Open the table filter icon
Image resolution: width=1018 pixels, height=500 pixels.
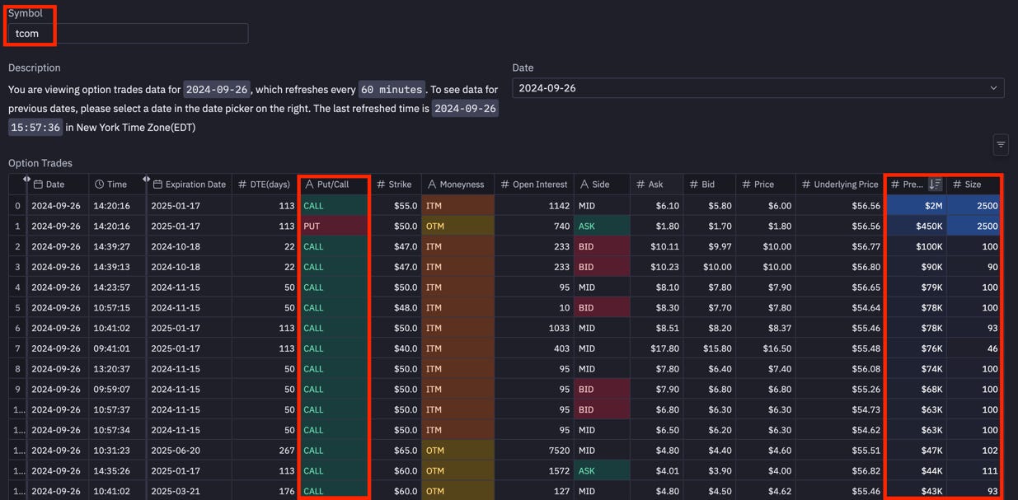tap(1001, 145)
